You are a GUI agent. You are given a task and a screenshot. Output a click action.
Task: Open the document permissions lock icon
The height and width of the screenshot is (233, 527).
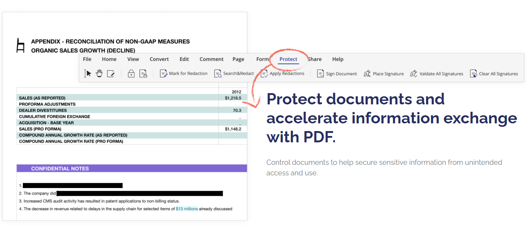[143, 73]
